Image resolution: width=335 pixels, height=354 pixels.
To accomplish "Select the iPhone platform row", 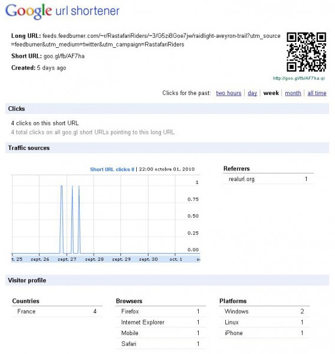I will (x=264, y=333).
